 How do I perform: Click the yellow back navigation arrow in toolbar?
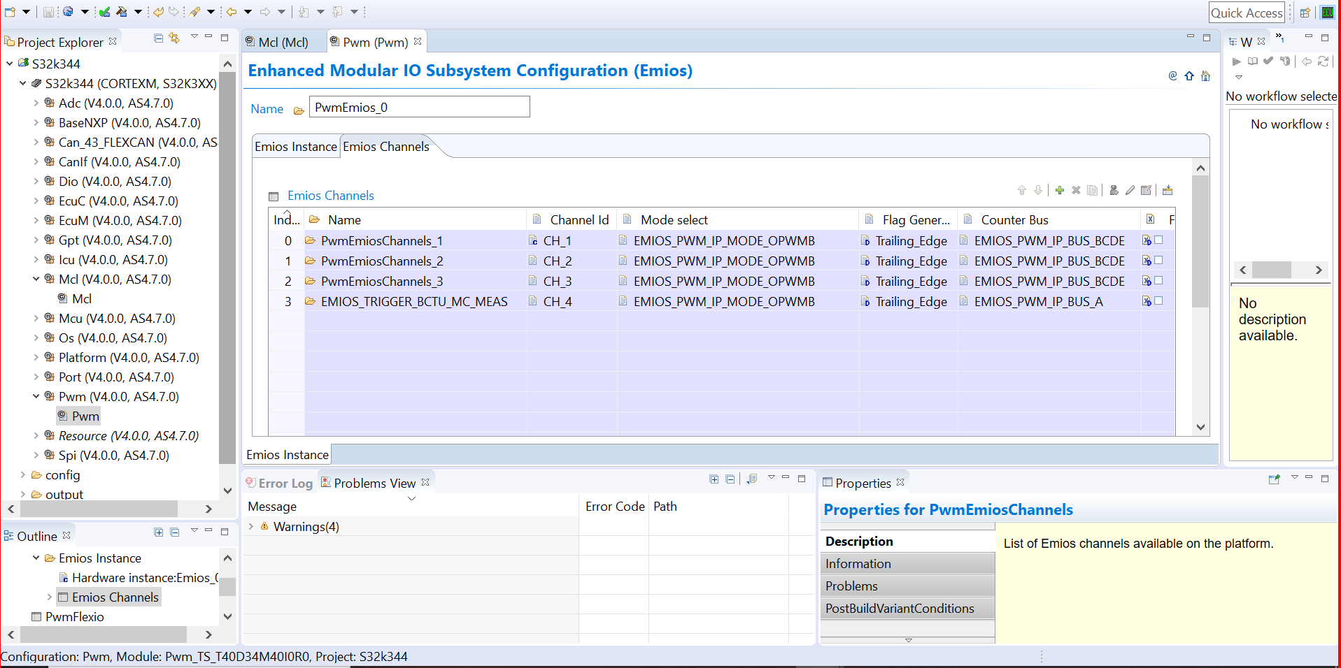[x=231, y=11]
